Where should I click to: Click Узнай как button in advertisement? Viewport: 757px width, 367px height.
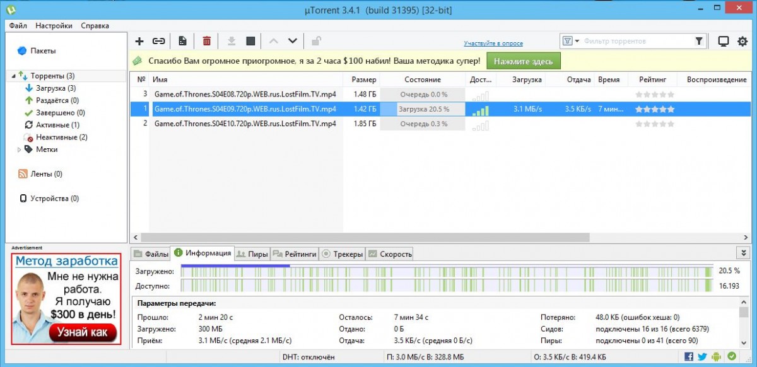click(83, 332)
